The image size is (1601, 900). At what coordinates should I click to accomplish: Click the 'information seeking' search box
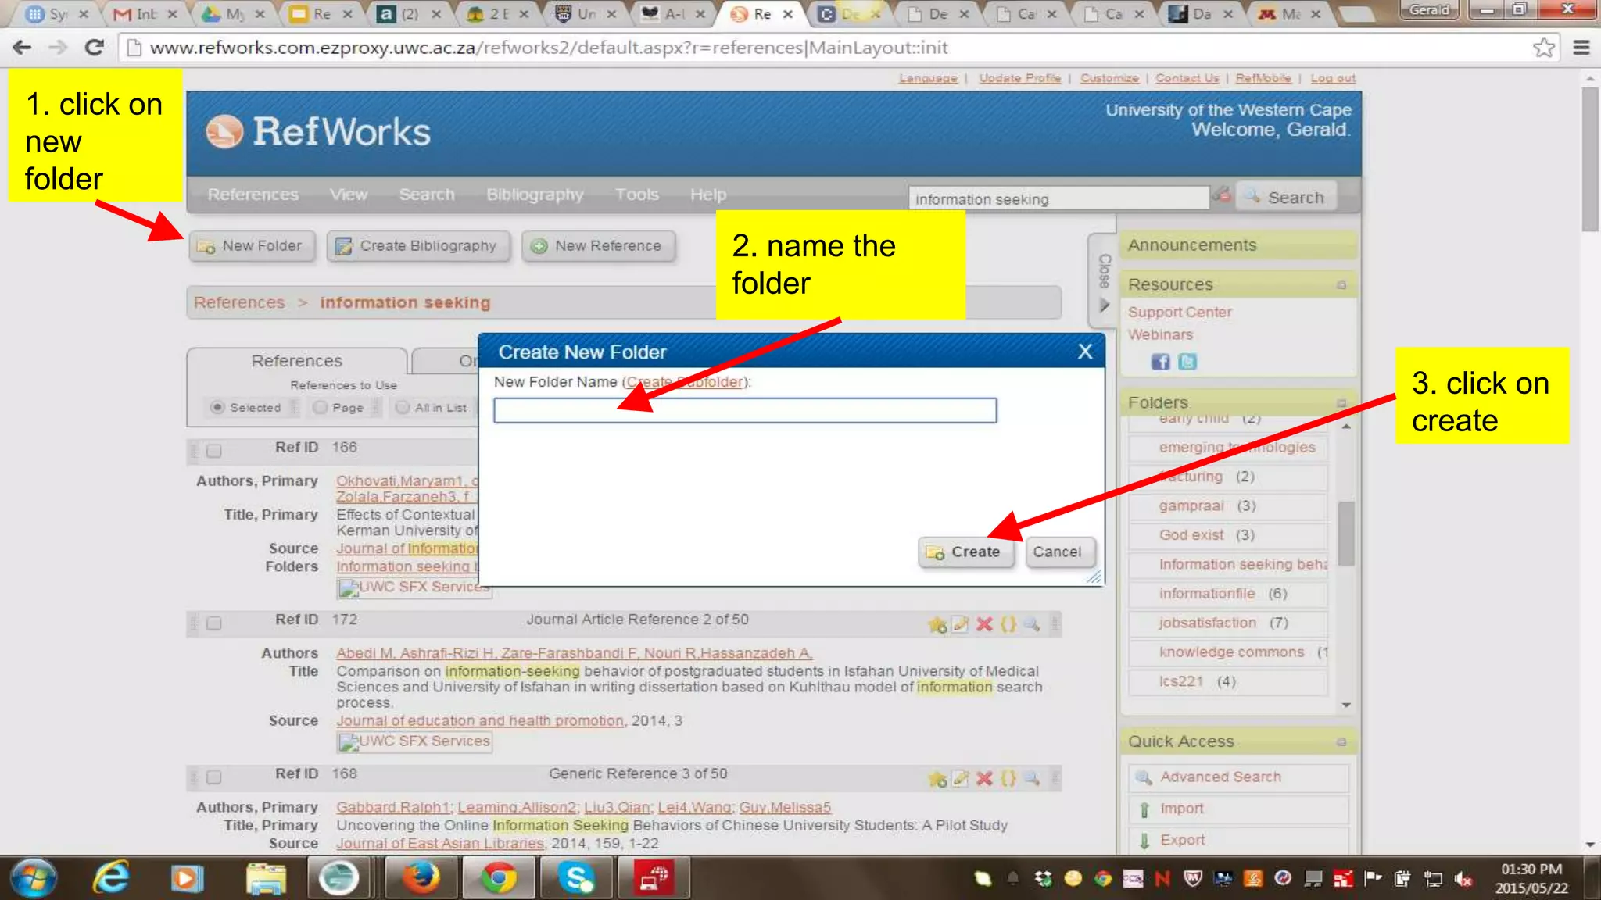[1058, 199]
